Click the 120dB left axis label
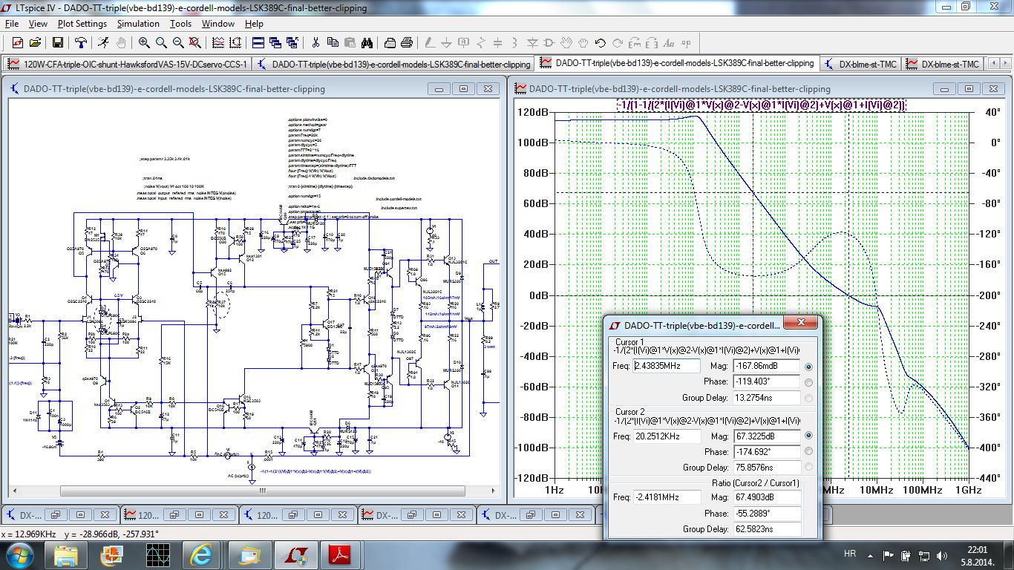 pos(534,112)
